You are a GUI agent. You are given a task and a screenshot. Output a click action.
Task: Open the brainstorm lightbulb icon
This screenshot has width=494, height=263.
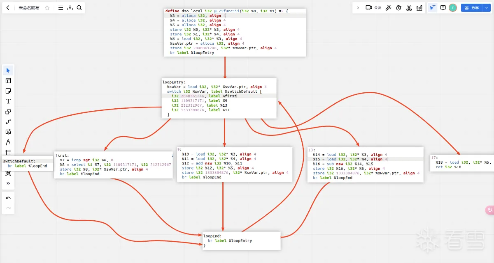coord(409,8)
